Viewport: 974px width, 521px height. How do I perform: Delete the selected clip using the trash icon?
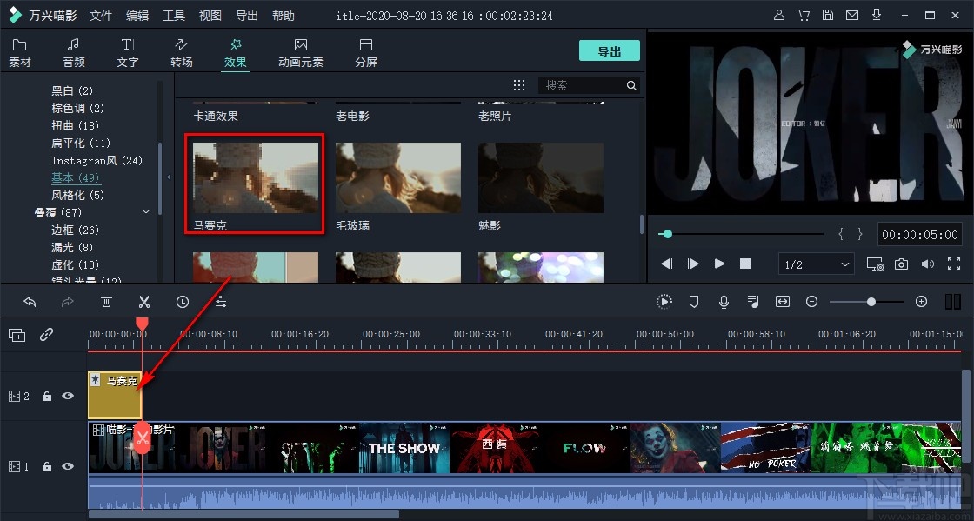click(x=106, y=301)
